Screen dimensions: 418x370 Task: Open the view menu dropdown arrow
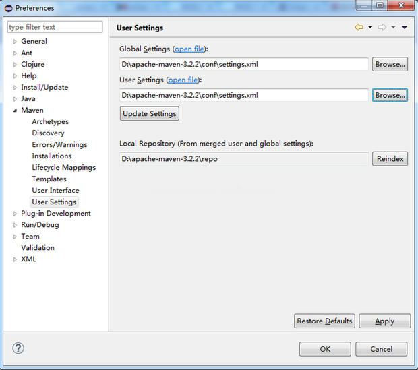pyautogui.click(x=405, y=28)
